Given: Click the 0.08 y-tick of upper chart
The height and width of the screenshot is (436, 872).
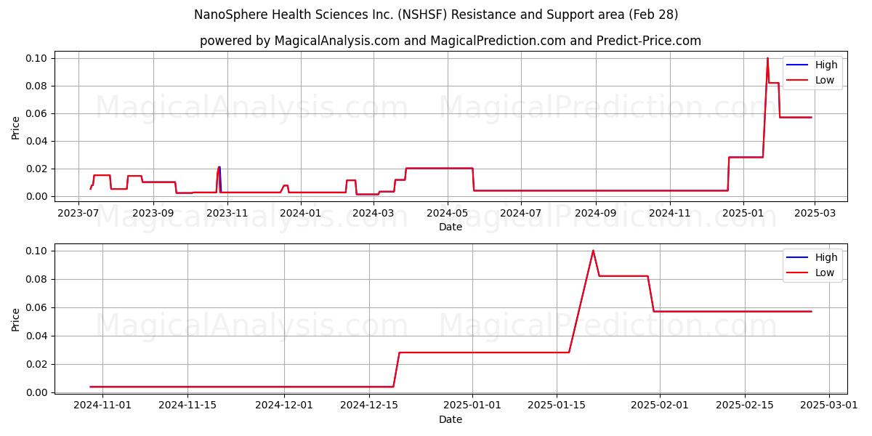Looking at the screenshot, I should click(38, 86).
